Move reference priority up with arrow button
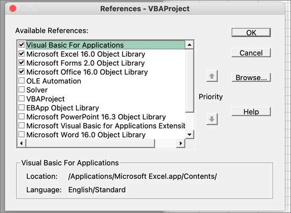291x213 pixels. [x=212, y=76]
